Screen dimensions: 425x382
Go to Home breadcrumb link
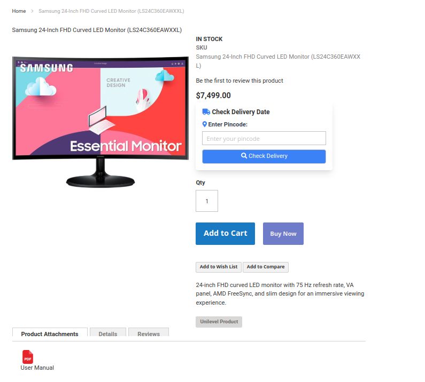(x=19, y=11)
